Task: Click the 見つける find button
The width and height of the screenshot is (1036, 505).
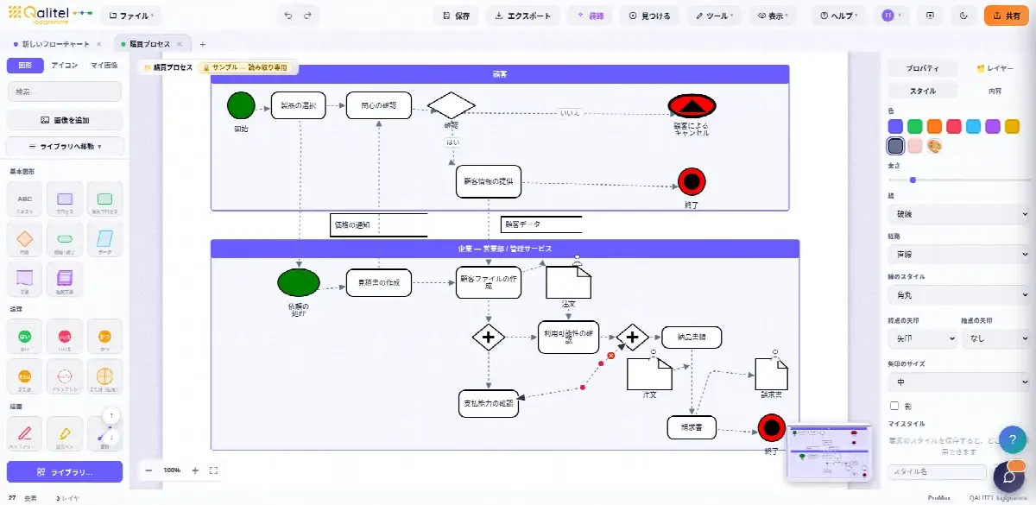Action: click(651, 16)
